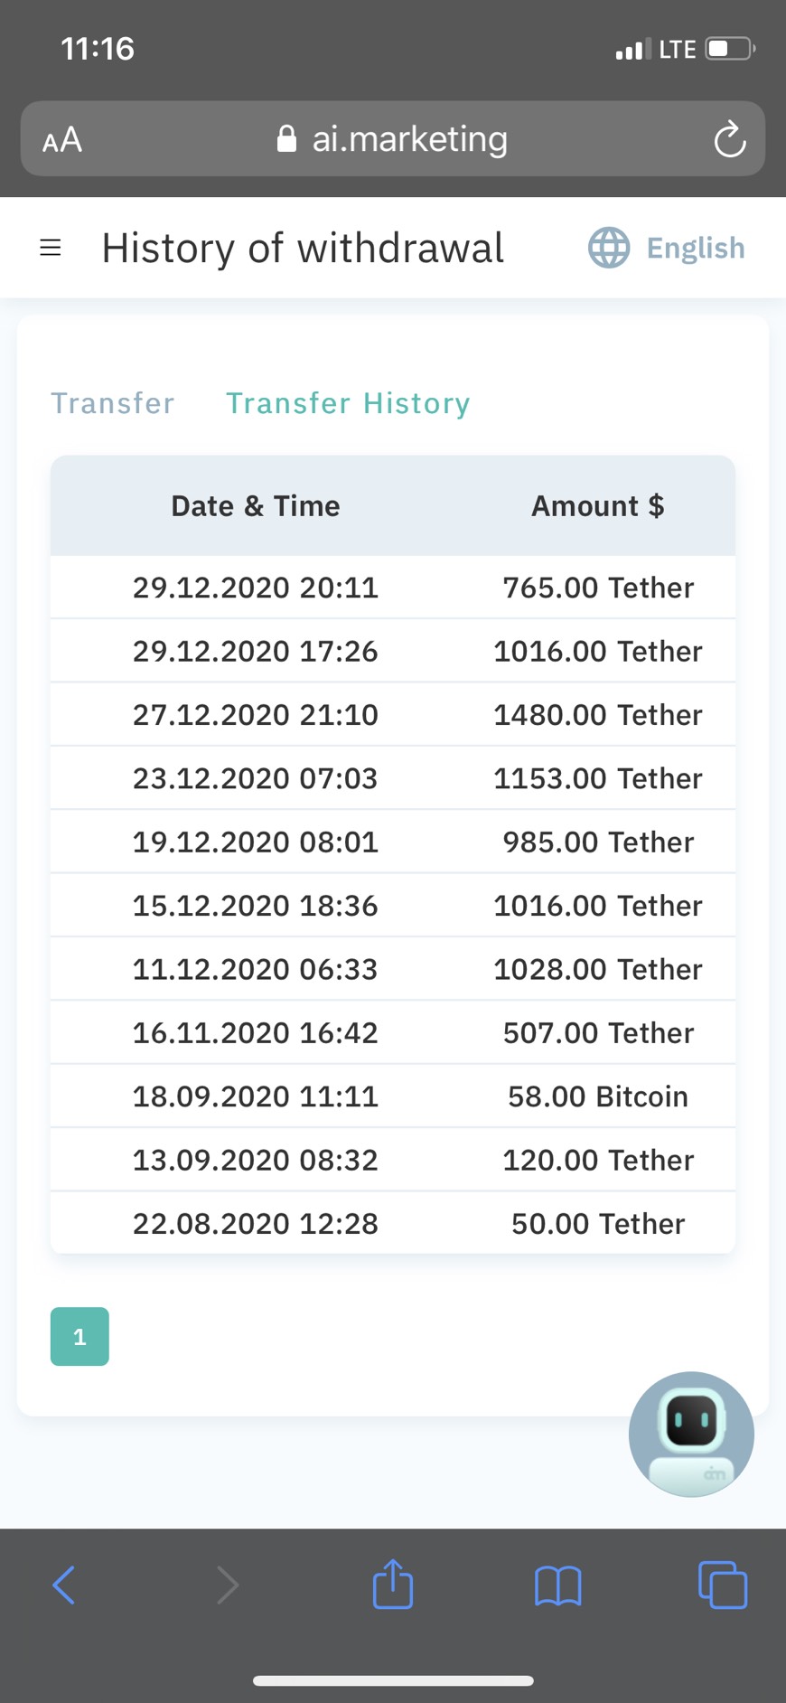Reload the page with refresh icon
The width and height of the screenshot is (786, 1703).
point(729,140)
